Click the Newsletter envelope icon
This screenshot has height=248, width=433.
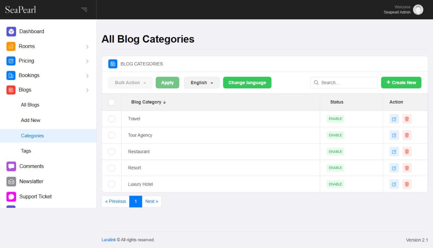(x=11, y=182)
